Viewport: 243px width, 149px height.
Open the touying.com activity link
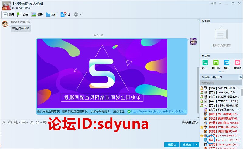[159, 111]
